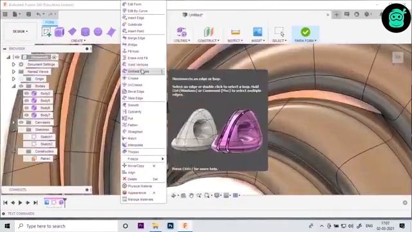The image size is (412, 232).
Task: Click the Zoom window magnifier icon
Action: (x=207, y=195)
